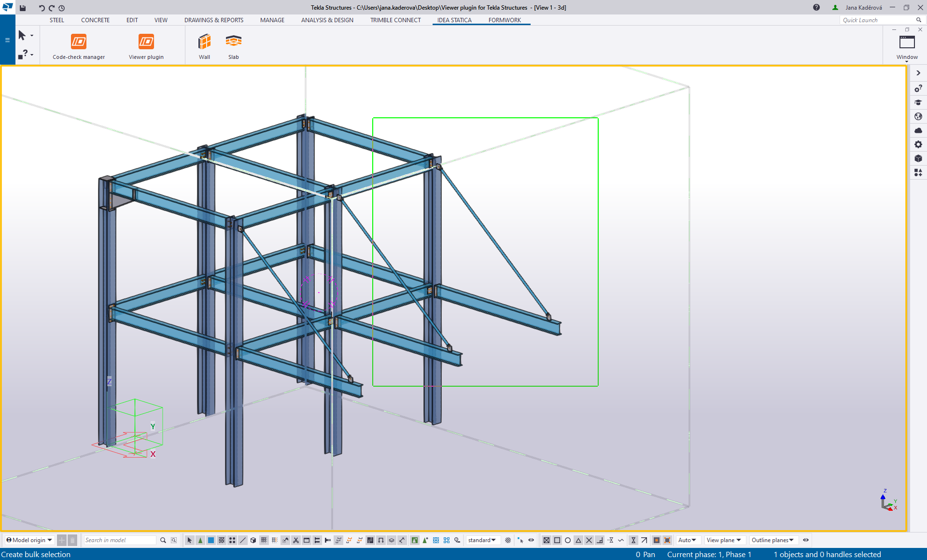This screenshot has width=927, height=560.
Task: Click the Undo icon in the quick access toolbar
Action: 42,8
